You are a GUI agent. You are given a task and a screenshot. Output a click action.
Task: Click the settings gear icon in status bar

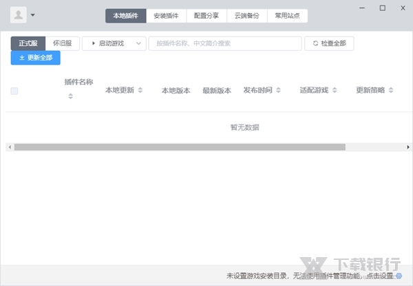coord(399,276)
